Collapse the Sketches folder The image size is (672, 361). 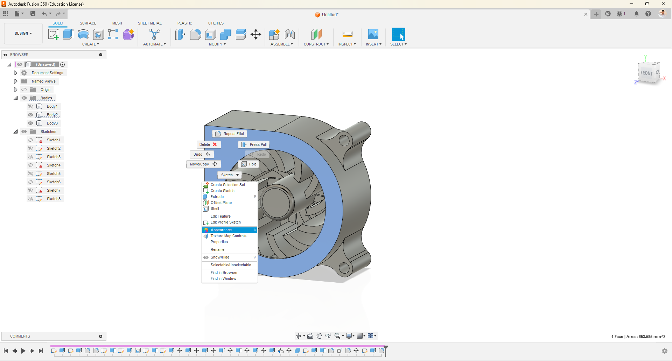pyautogui.click(x=15, y=132)
